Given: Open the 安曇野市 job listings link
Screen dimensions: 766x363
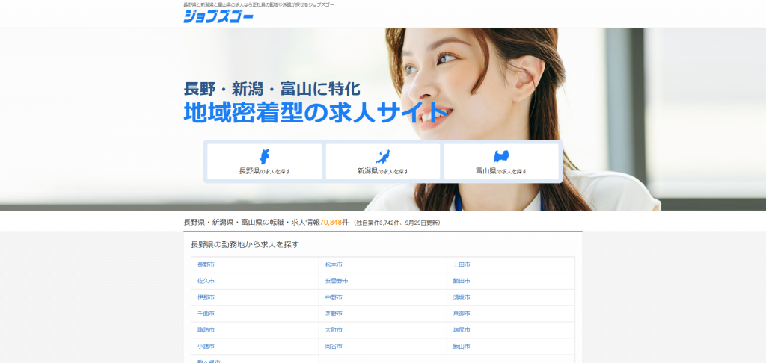Looking at the screenshot, I should 337,281.
